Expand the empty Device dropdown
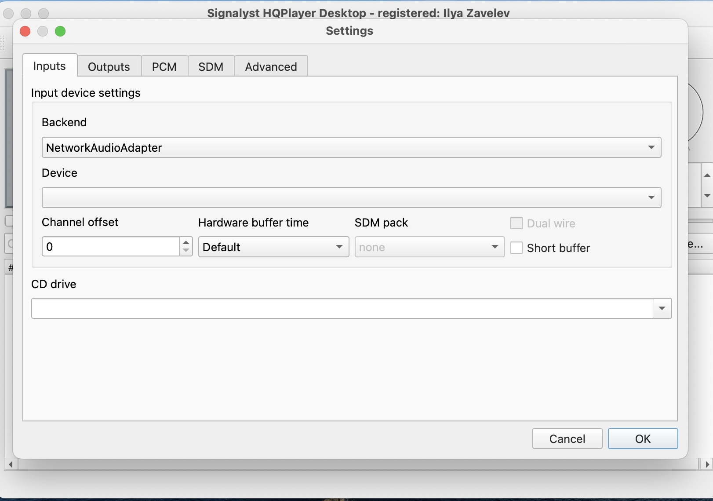This screenshot has width=713, height=501. pyautogui.click(x=351, y=197)
